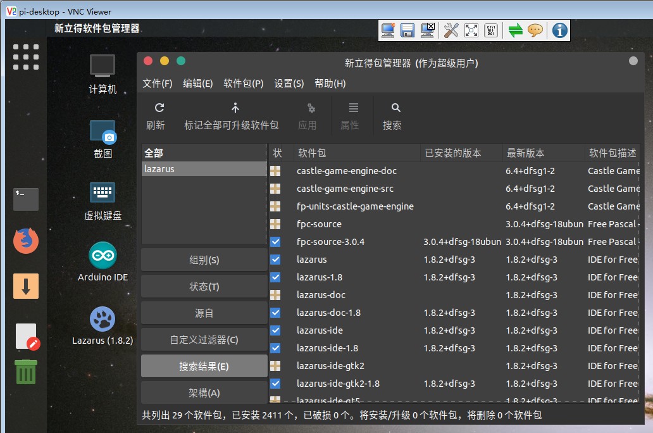Click the Status (状态) filter button
Screen dimensions: 653x433
204,286
